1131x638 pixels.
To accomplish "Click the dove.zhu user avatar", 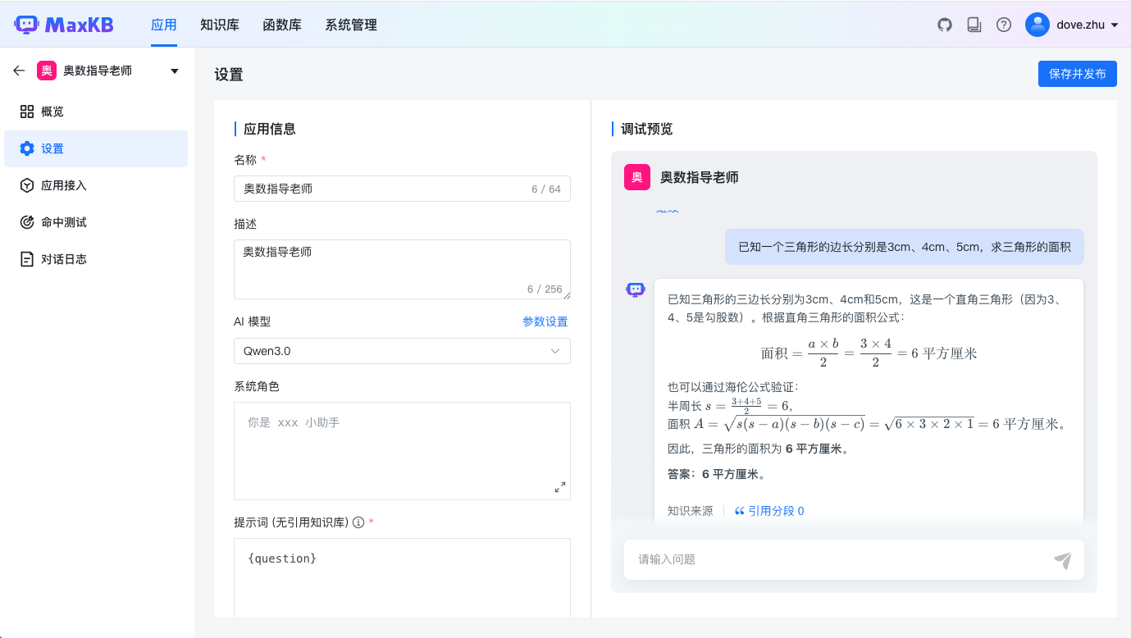I will click(x=1038, y=25).
